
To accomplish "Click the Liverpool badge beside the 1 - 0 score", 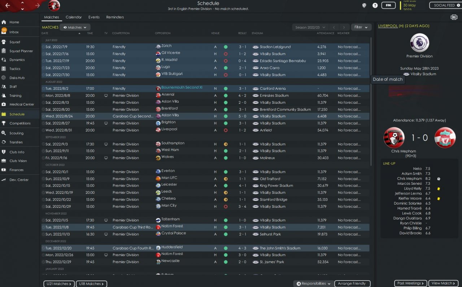I will tap(445, 138).
